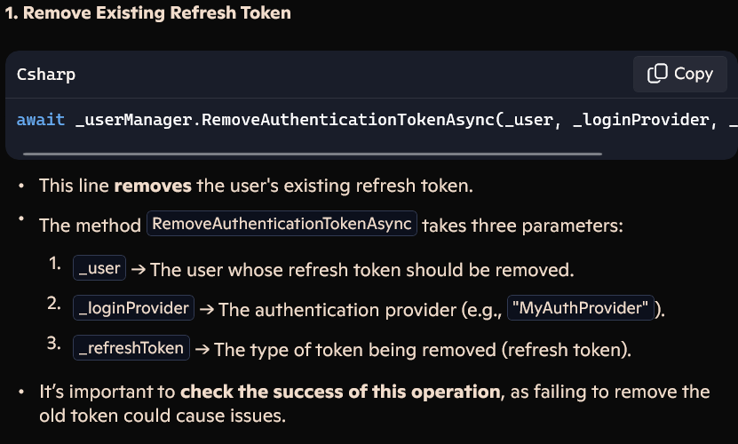Click the bold word removes
Image resolution: width=738 pixels, height=444 pixels.
pyautogui.click(x=153, y=186)
